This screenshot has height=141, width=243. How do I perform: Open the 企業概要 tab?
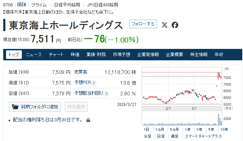(174, 55)
